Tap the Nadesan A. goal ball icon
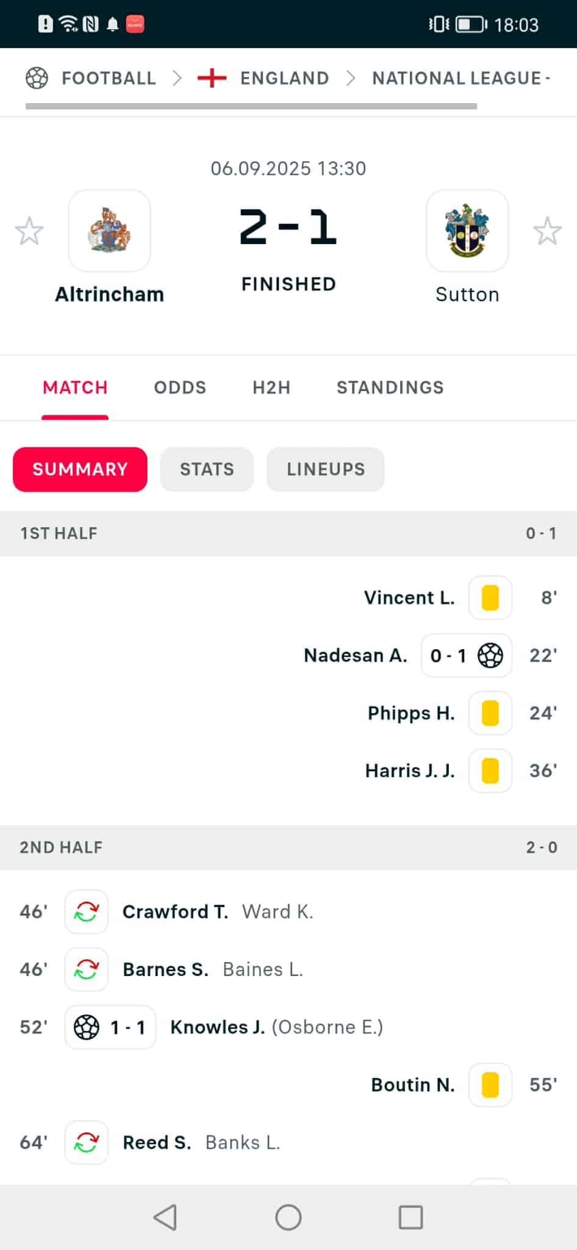This screenshot has width=577, height=1250. 490,655
